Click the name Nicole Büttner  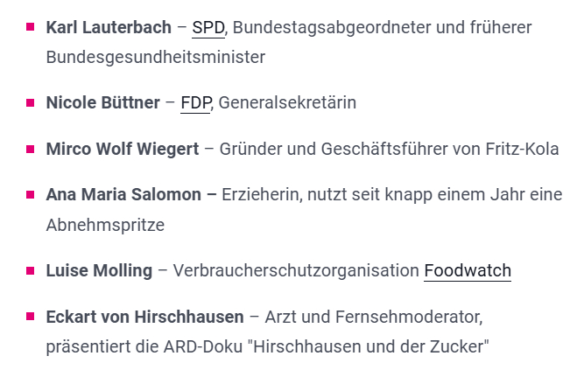click(x=102, y=103)
